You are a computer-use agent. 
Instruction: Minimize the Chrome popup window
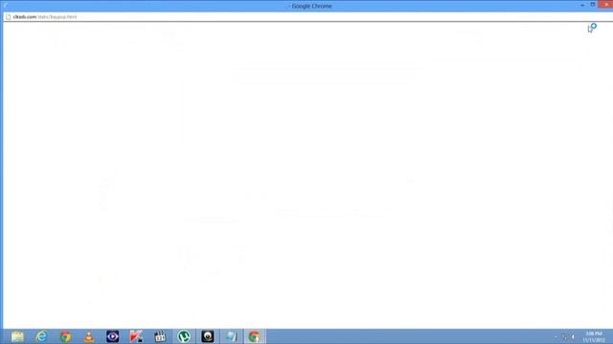pos(582,5)
